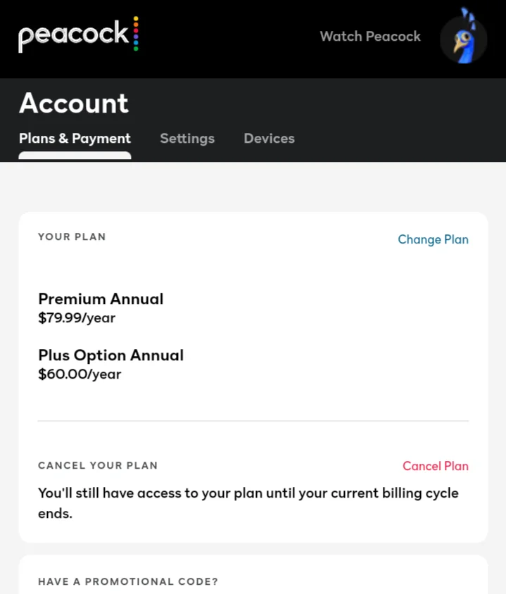
Task: Click the Account page heading
Action: 74,103
